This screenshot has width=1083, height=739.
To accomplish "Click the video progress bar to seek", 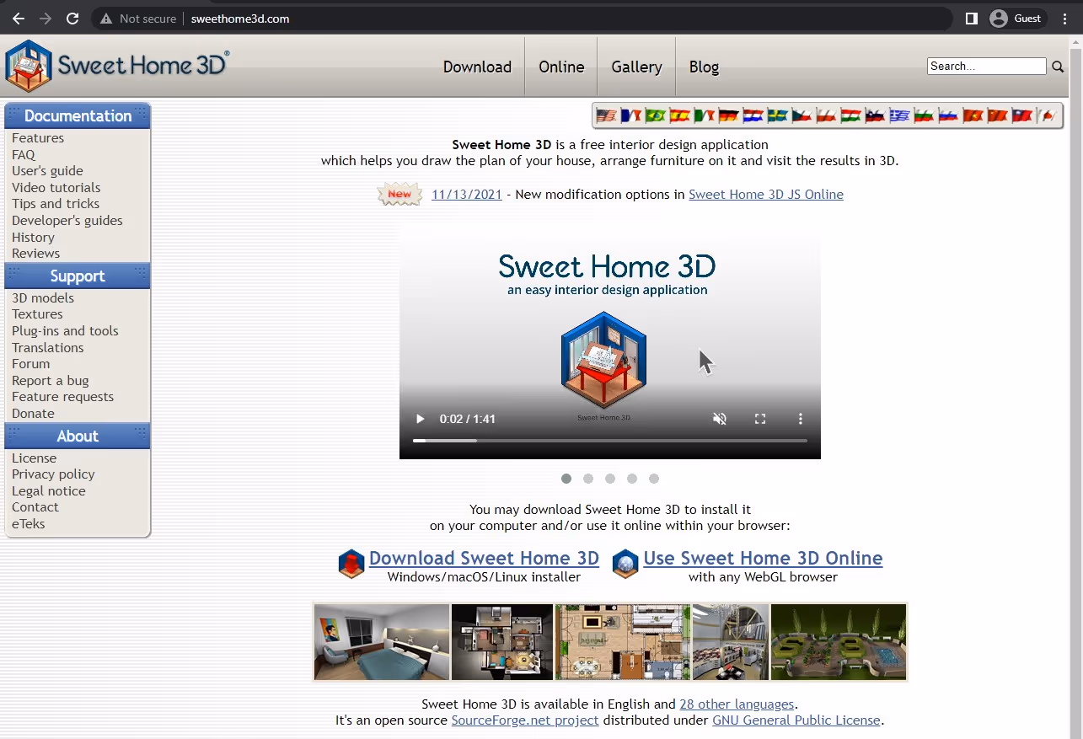I will [x=609, y=440].
